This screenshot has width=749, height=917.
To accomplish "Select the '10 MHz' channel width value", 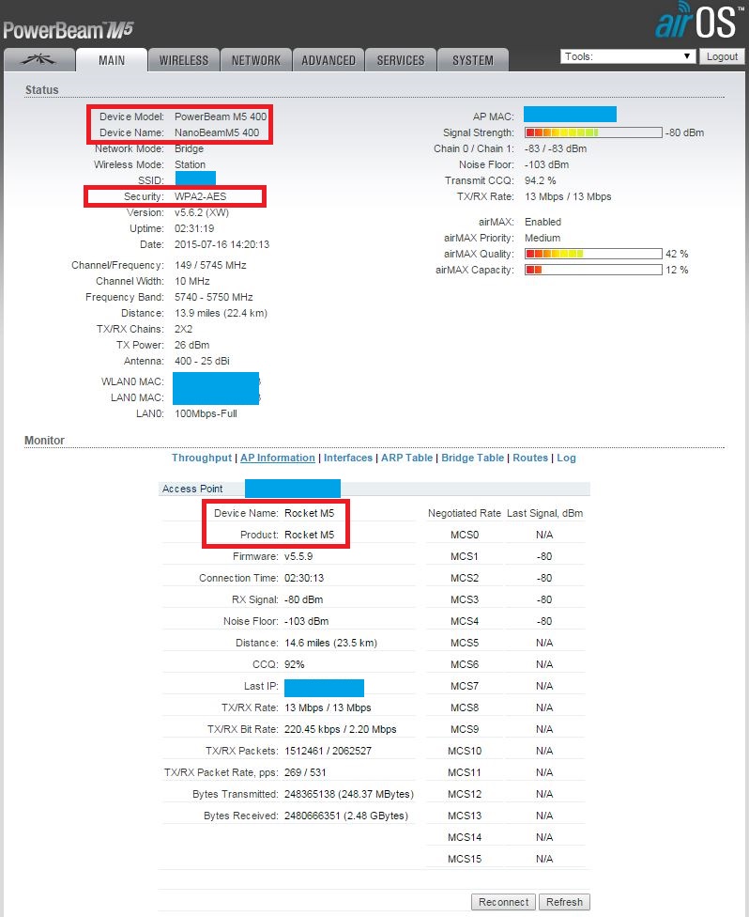I will pyautogui.click(x=191, y=281).
